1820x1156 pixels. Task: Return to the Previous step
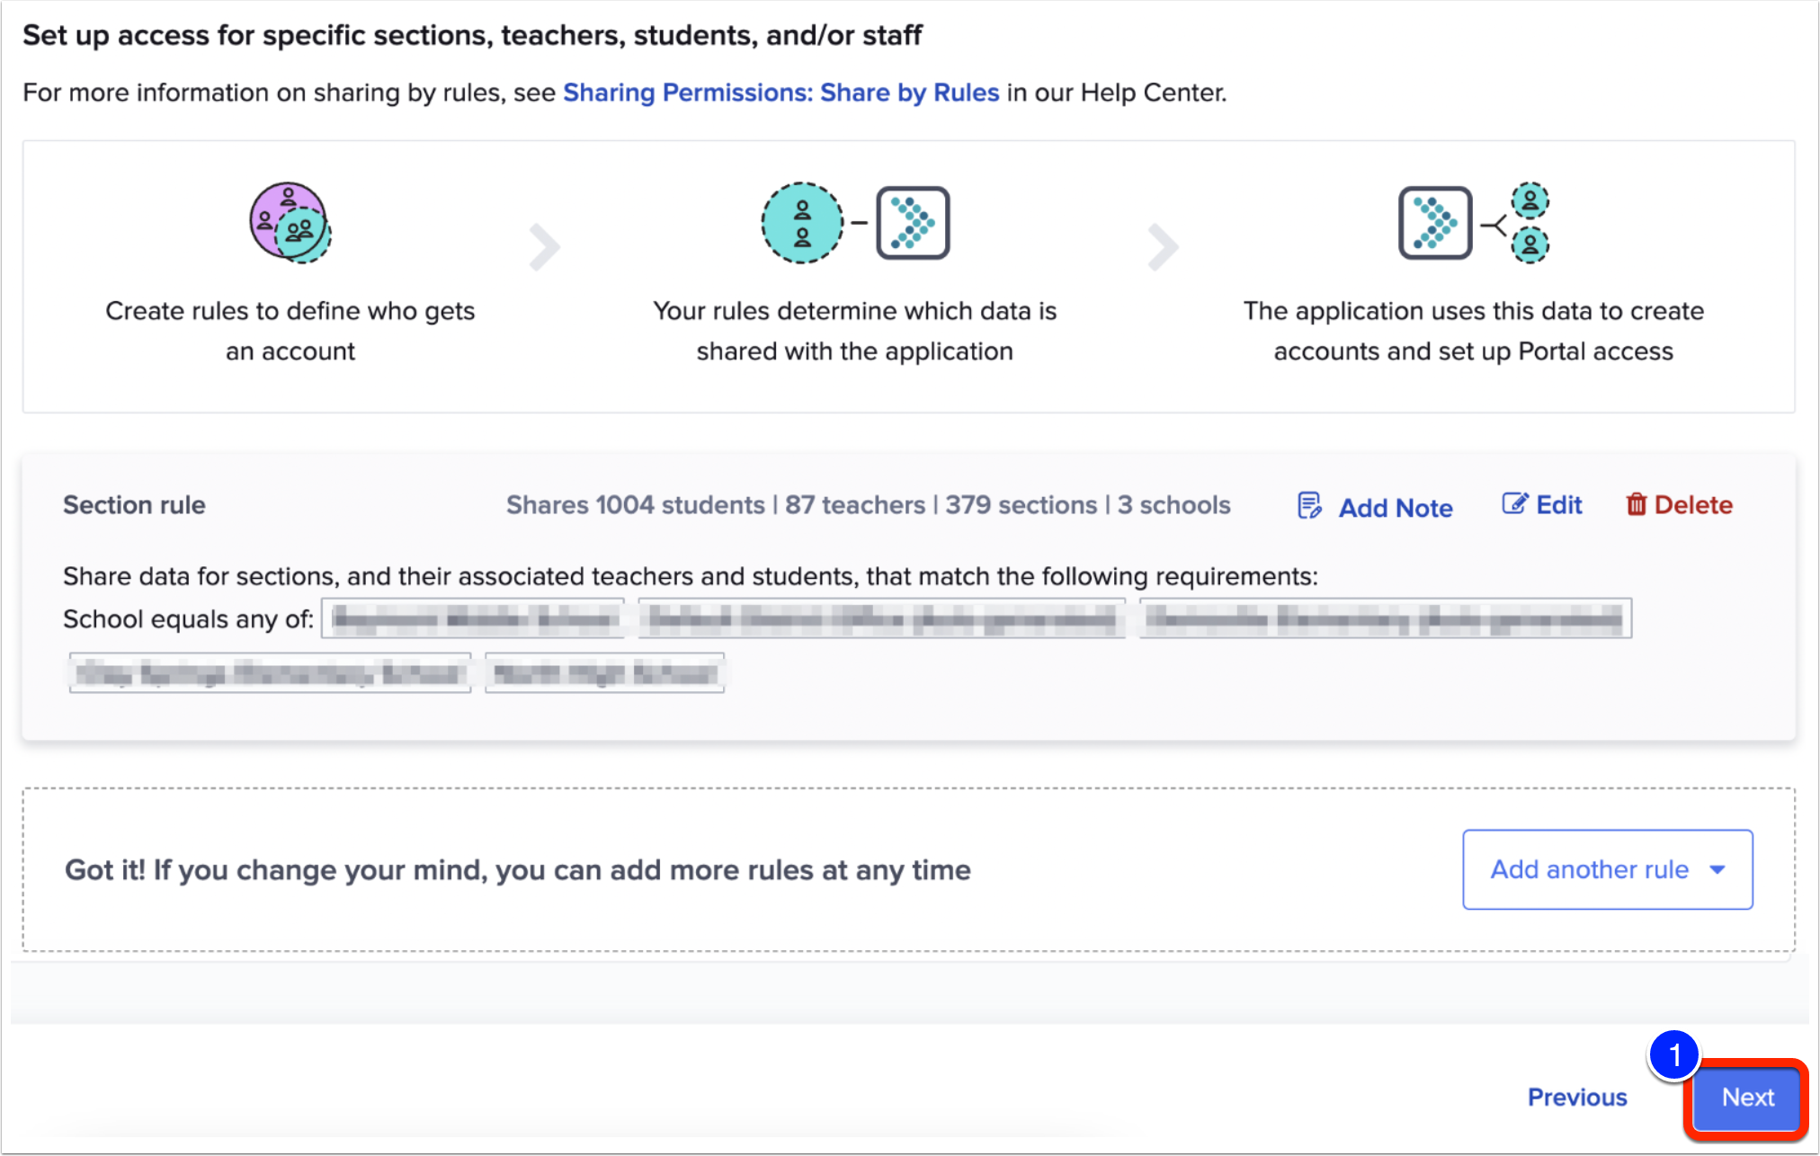[1577, 1098]
